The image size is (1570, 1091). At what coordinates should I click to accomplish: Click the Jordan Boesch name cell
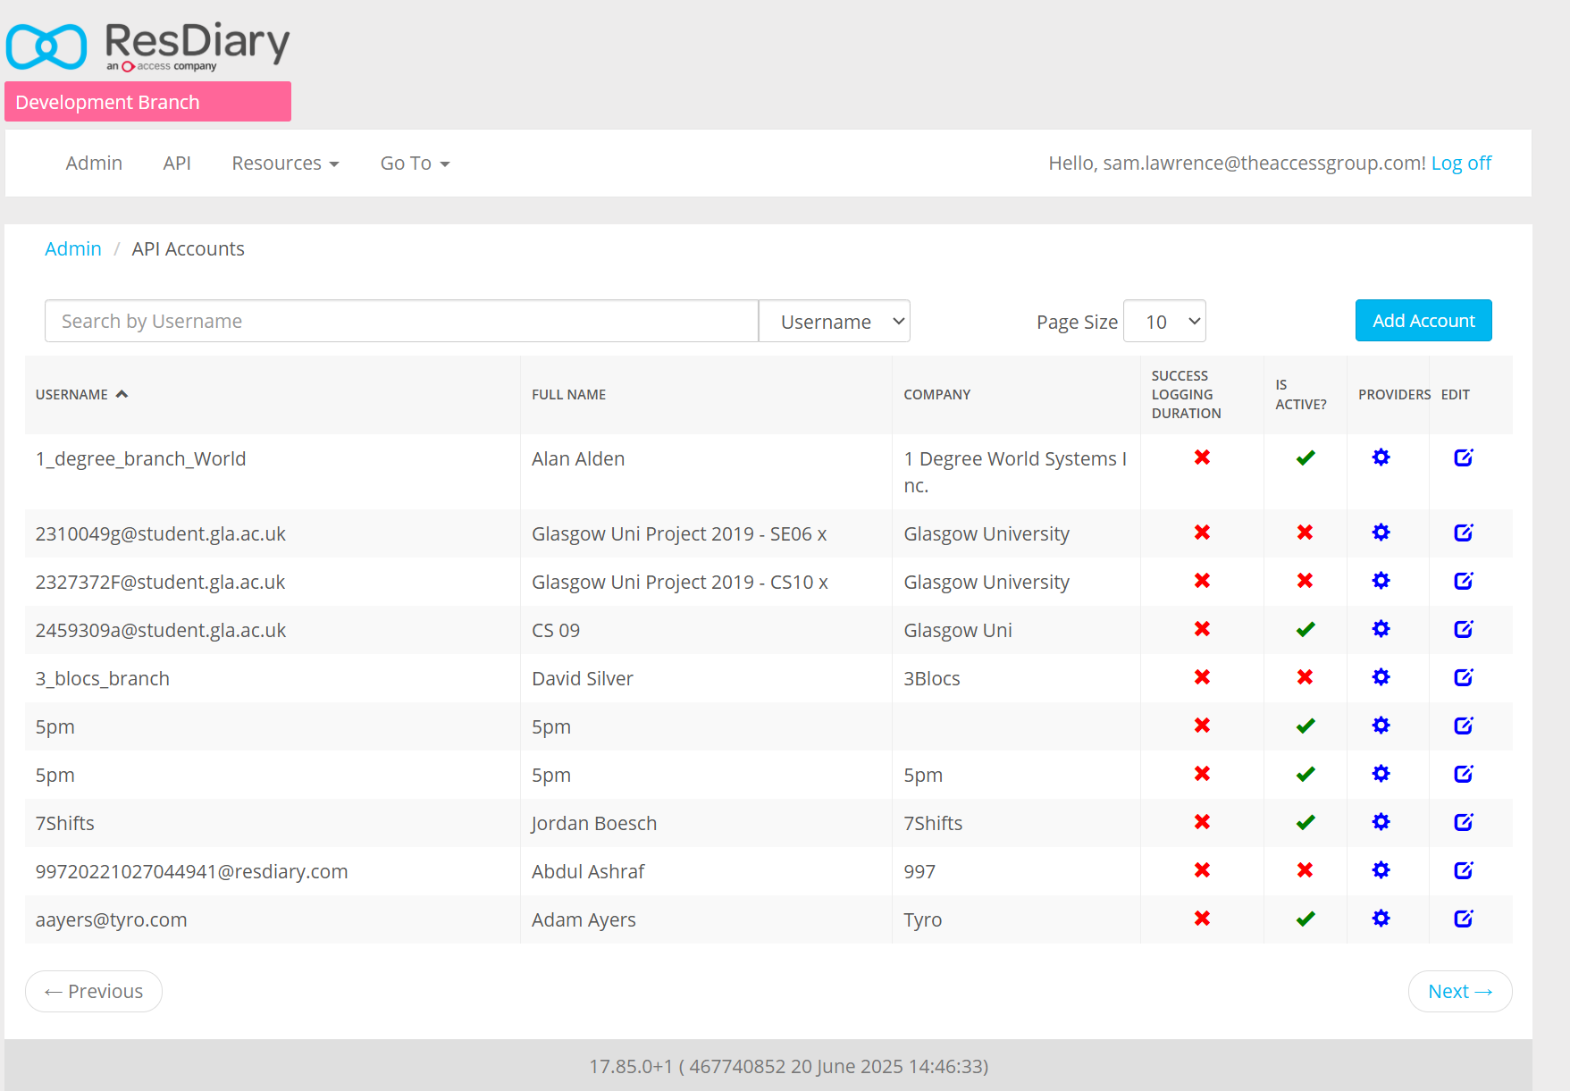point(594,823)
